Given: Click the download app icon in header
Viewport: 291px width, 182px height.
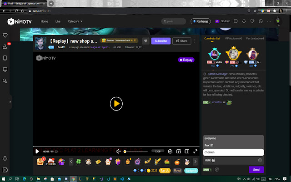Looking at the screenshot, I should pyautogui.click(x=244, y=21).
